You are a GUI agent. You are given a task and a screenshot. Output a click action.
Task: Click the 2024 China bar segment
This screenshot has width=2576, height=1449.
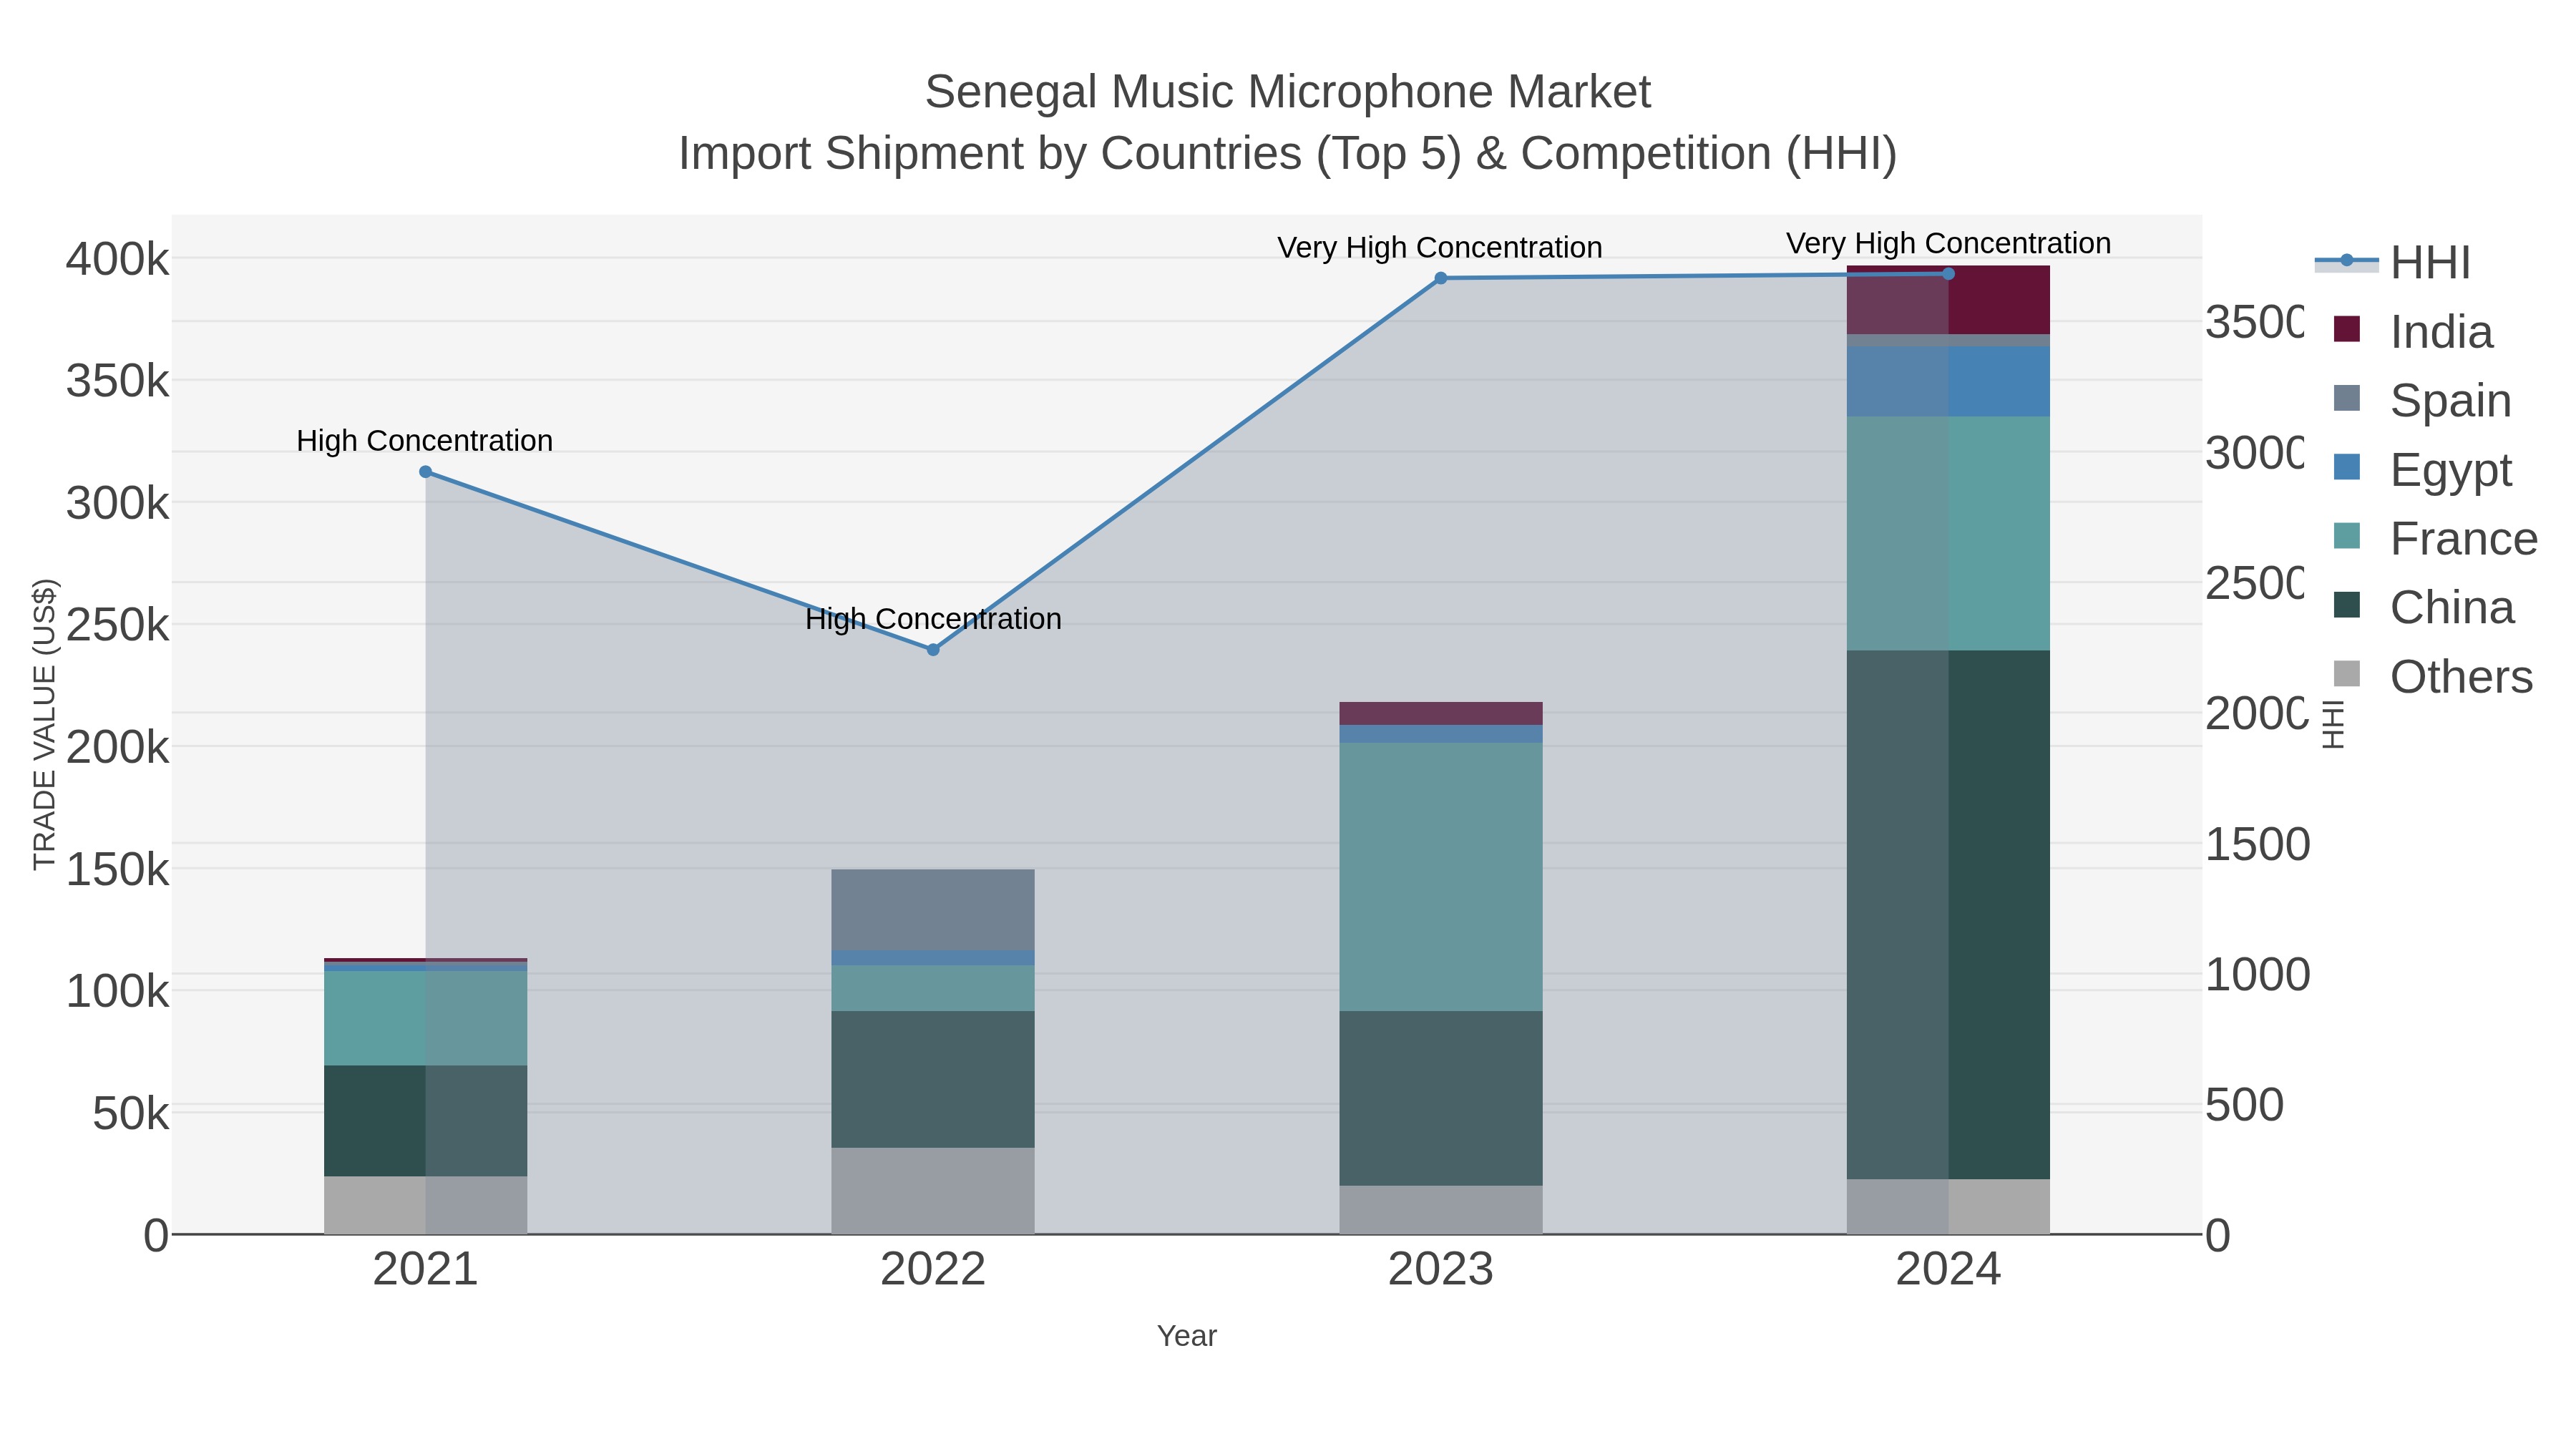point(1948,915)
